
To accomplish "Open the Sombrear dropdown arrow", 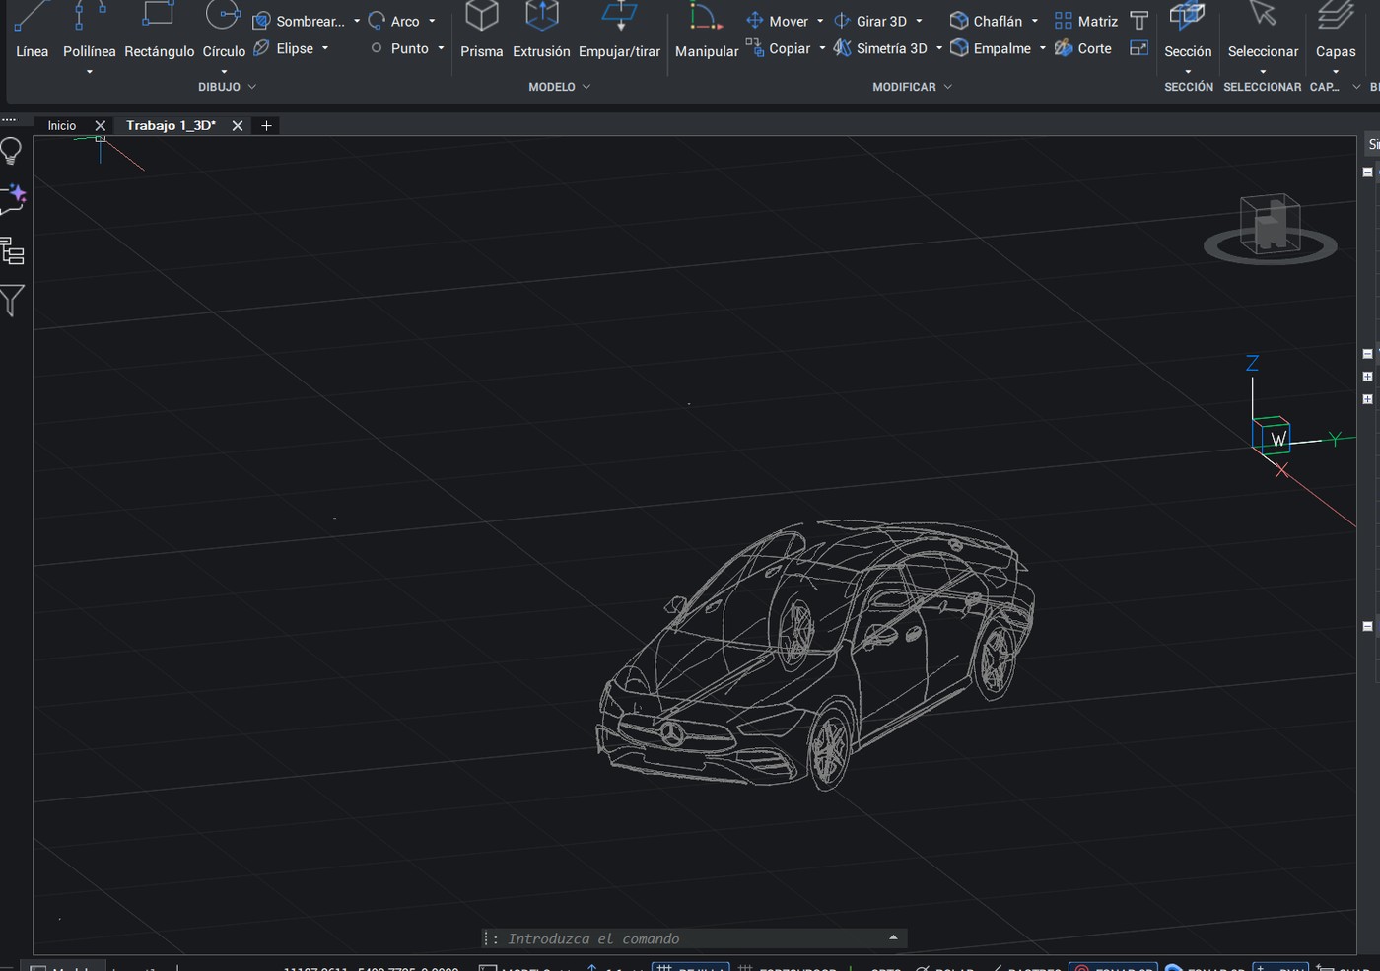I will click(x=357, y=21).
